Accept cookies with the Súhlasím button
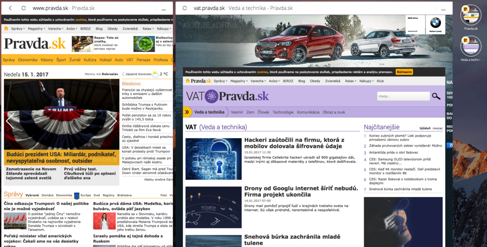The height and width of the screenshot is (247, 487). tap(404, 72)
